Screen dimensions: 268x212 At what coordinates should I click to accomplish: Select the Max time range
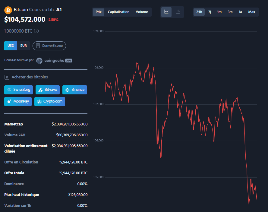[252, 12]
